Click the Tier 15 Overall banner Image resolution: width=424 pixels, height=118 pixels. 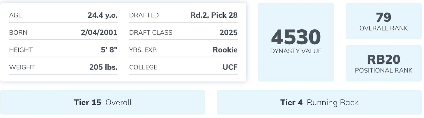tap(103, 102)
